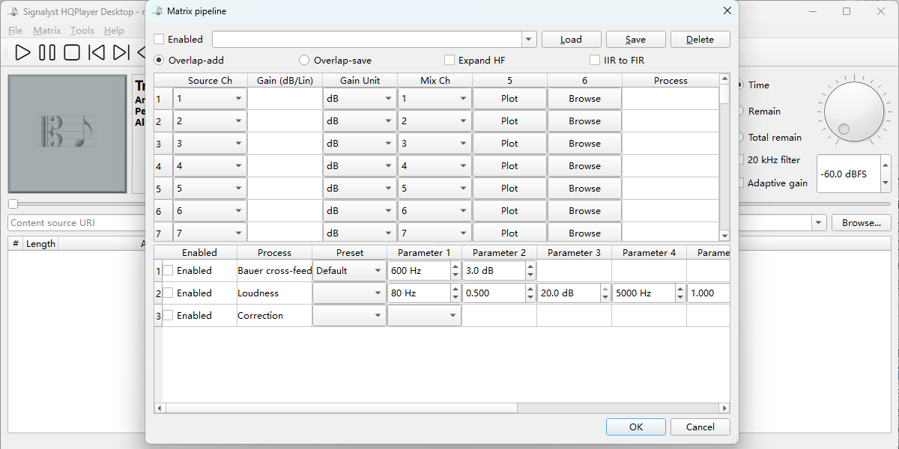The image size is (899, 449).
Task: Select the Overlap-save radio button
Action: (x=304, y=61)
